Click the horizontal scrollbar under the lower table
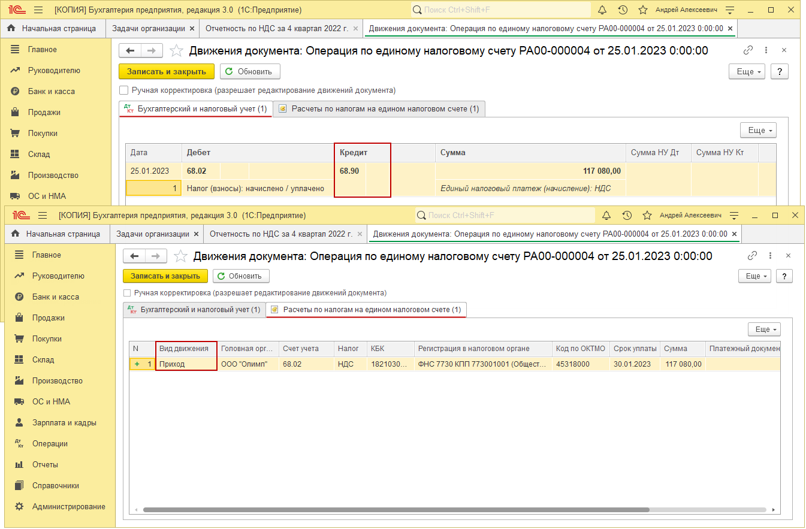Viewport: 806px width, 529px height. click(396, 510)
